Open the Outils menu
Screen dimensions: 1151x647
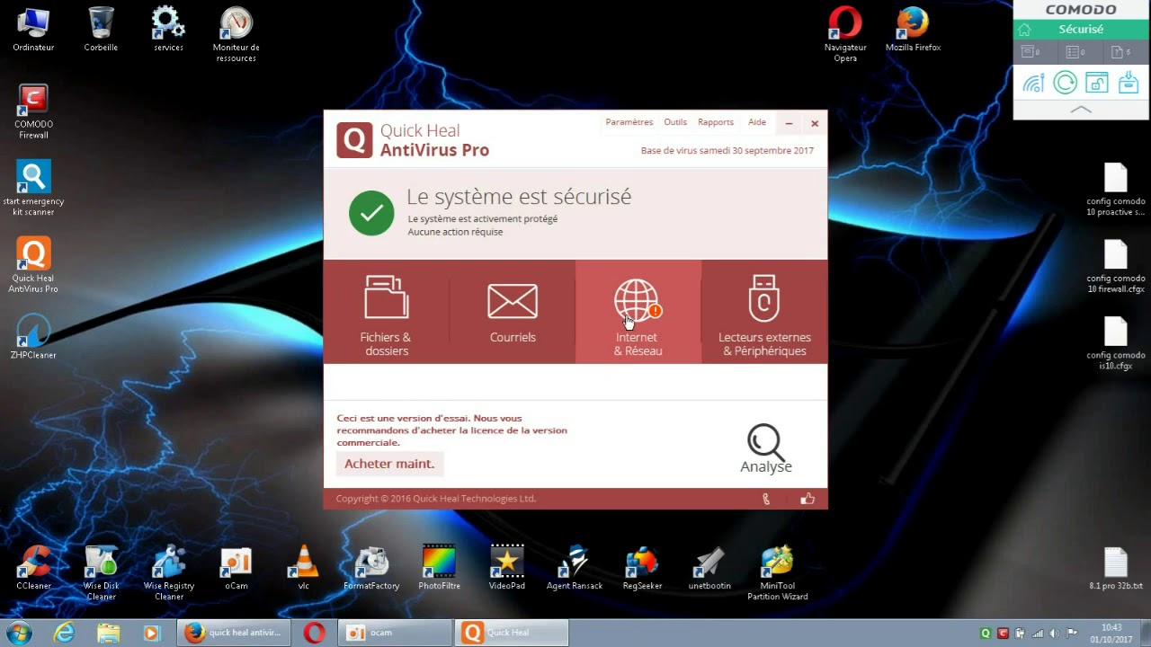coord(675,122)
